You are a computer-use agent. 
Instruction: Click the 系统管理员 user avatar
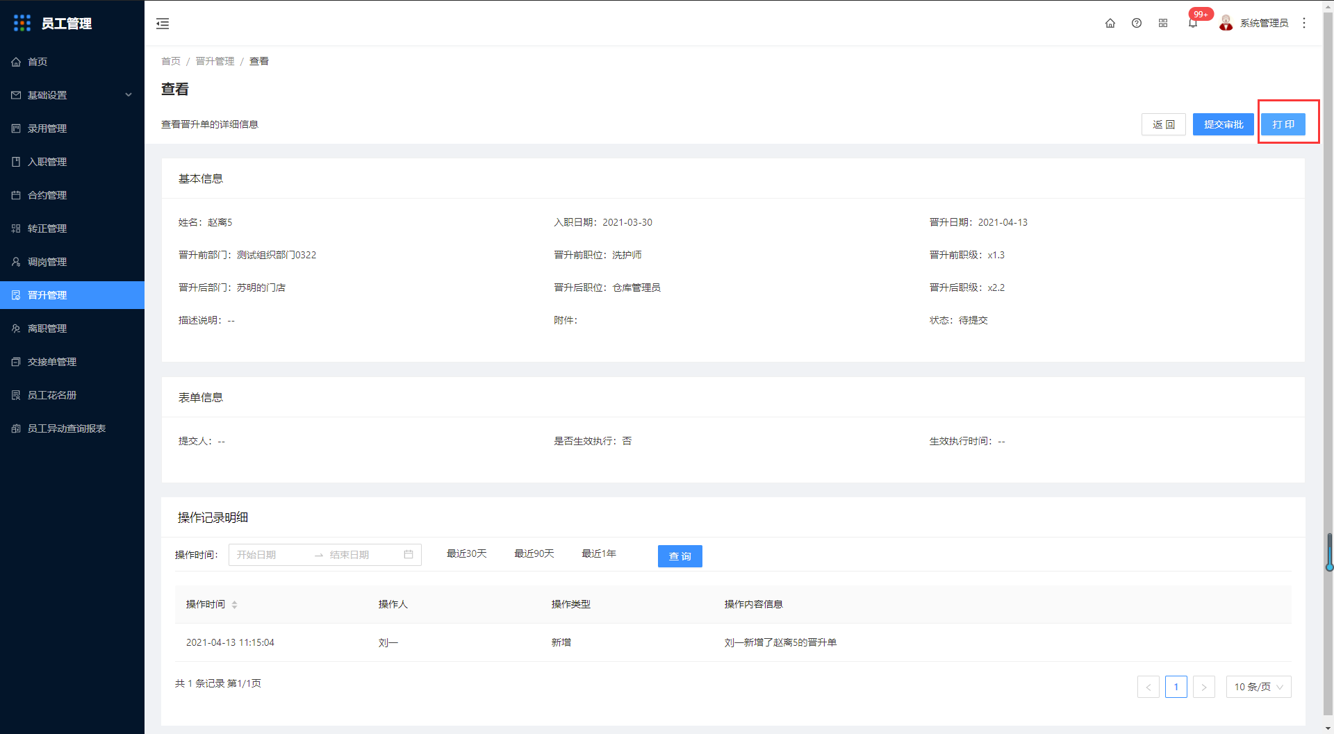point(1226,23)
